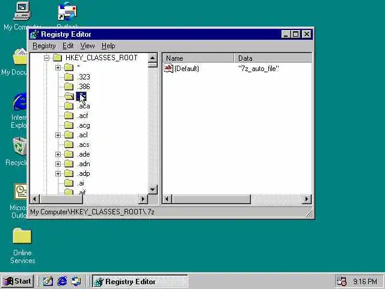The image size is (385, 289).
Task: Select the HKEY_CLASSES_ROOT folder icon
Action: 58,58
